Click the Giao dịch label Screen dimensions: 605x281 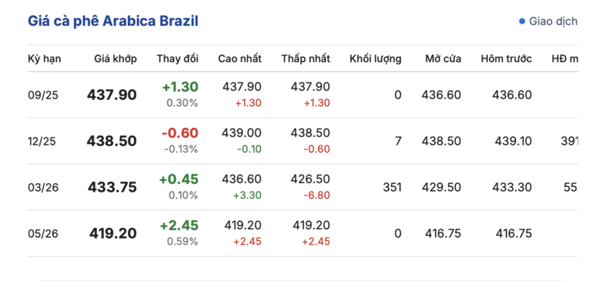pos(553,21)
